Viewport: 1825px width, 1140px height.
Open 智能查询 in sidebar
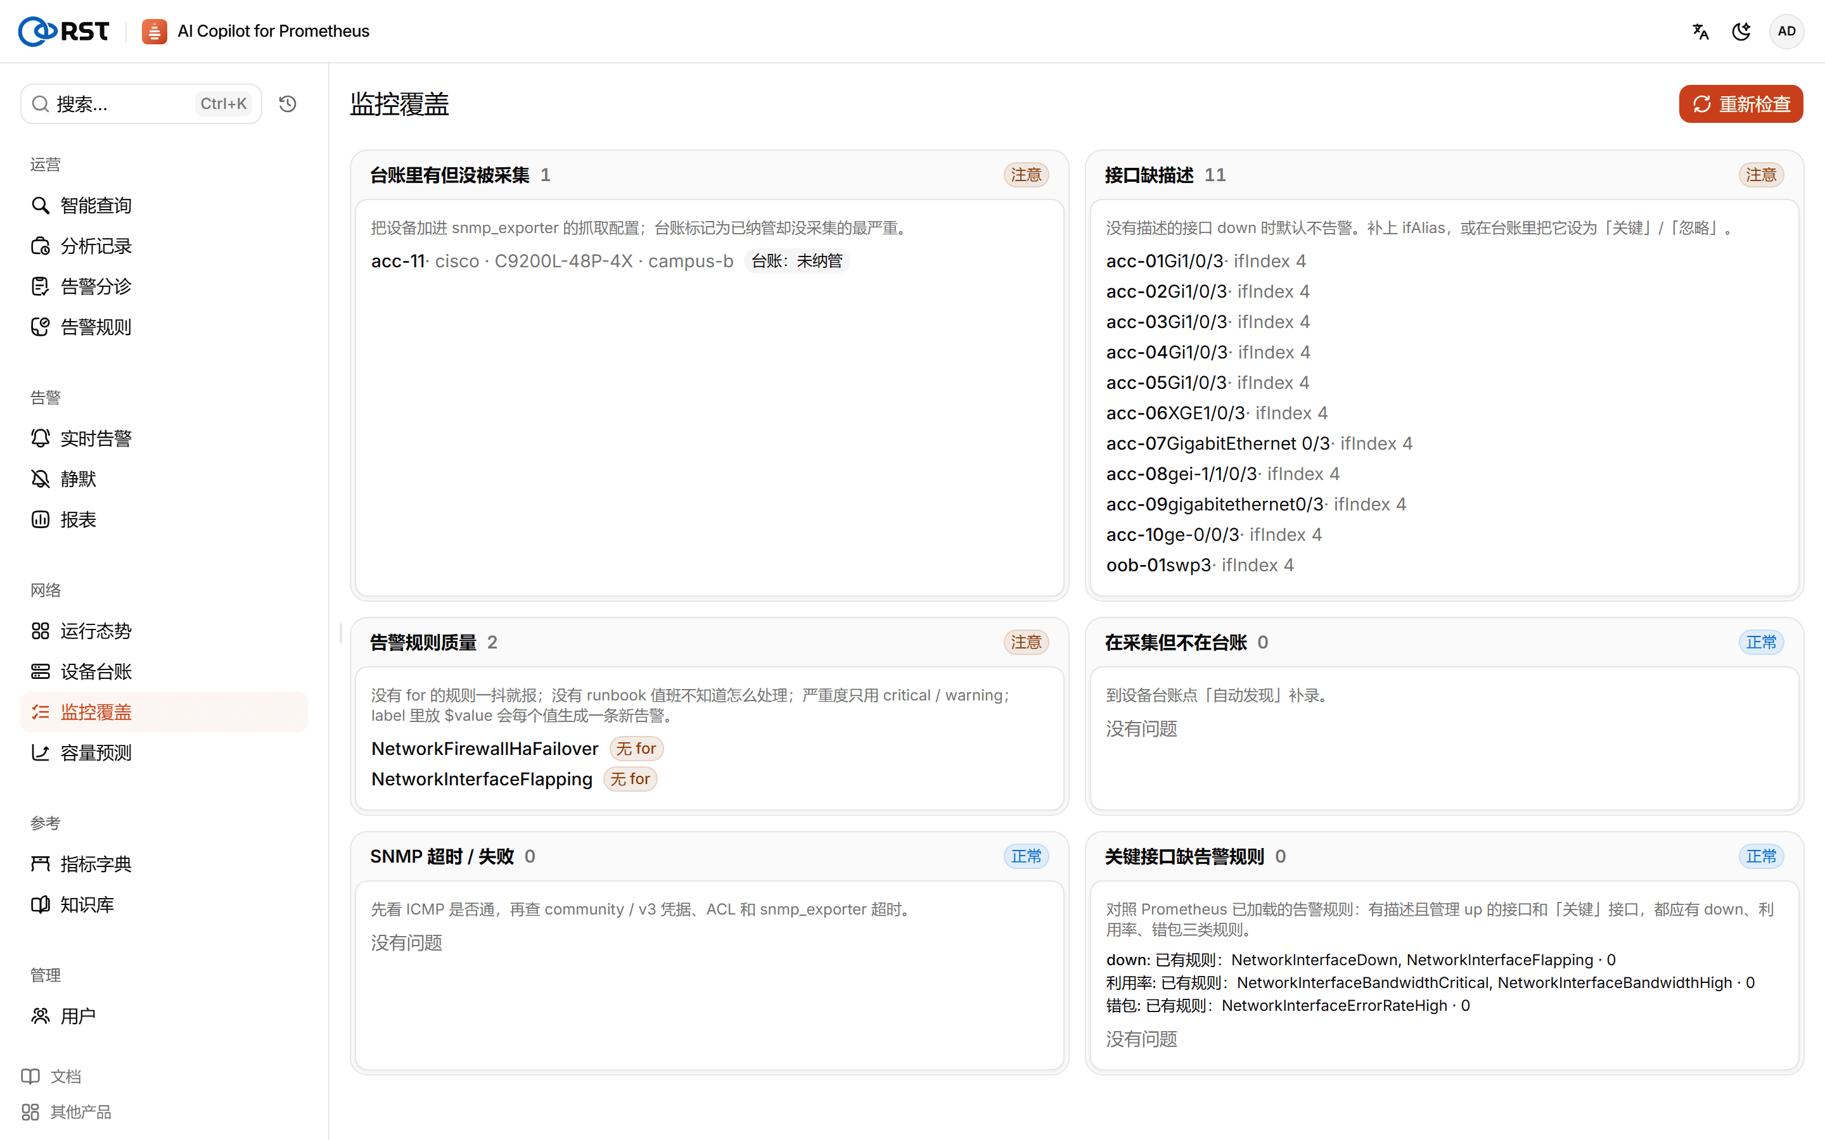pyautogui.click(x=163, y=205)
